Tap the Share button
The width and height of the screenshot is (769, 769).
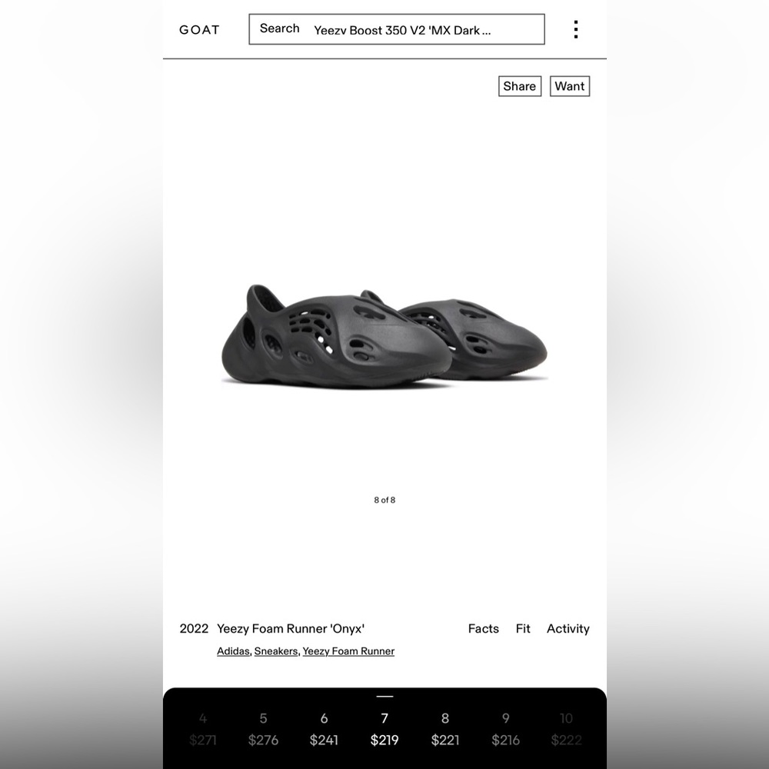pos(519,86)
